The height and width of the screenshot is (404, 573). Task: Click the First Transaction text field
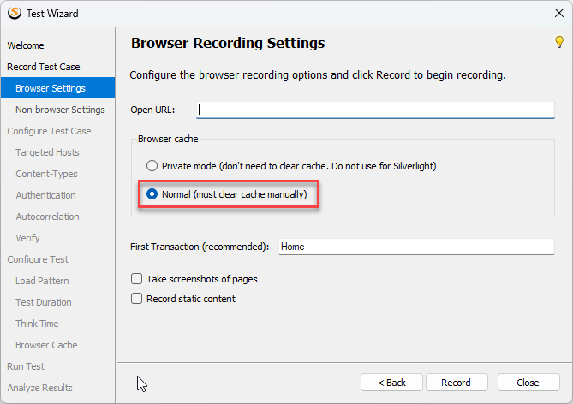(x=416, y=247)
